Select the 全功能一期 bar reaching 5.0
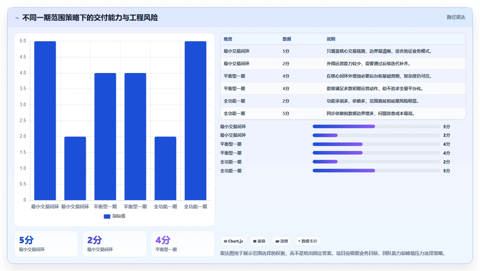The width and height of the screenshot is (480, 271). pyautogui.click(x=195, y=121)
